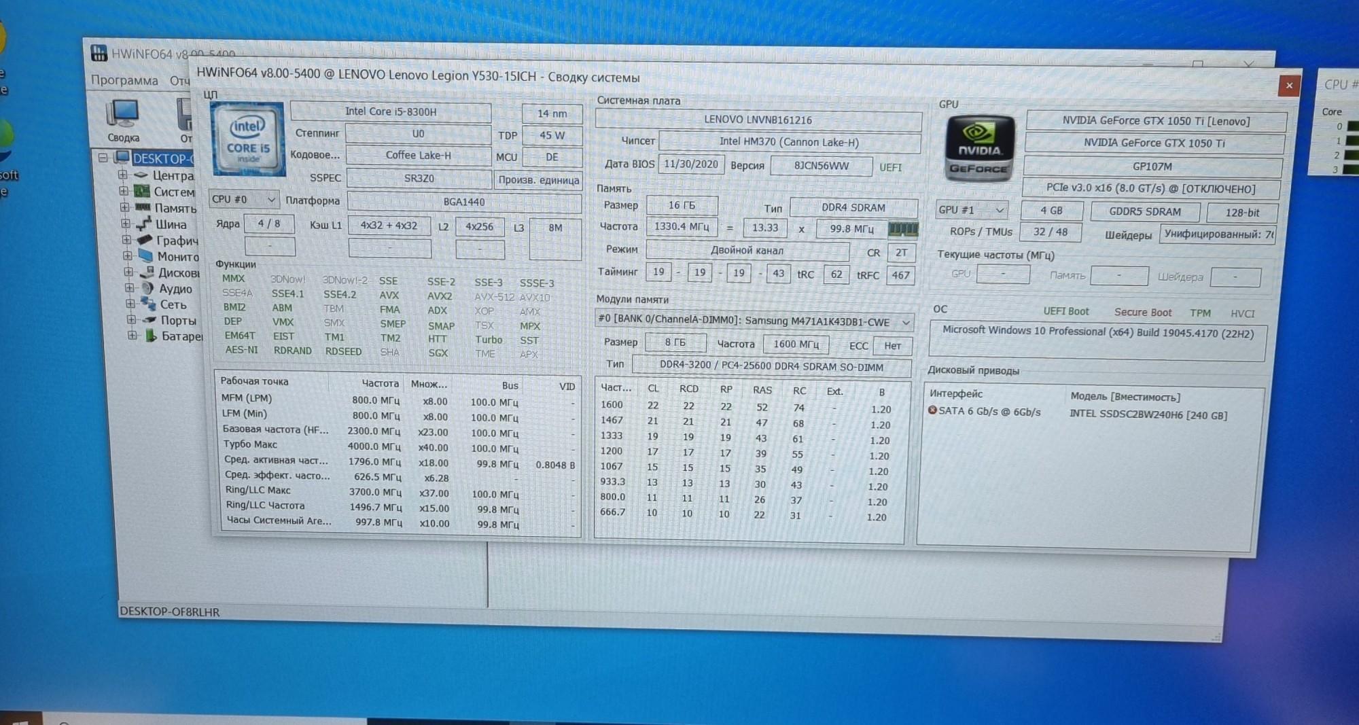
Task: Click the Произв. единица button
Action: pyautogui.click(x=538, y=180)
